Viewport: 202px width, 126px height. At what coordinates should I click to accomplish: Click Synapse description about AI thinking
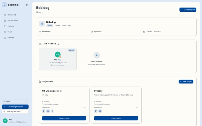tap(114, 95)
